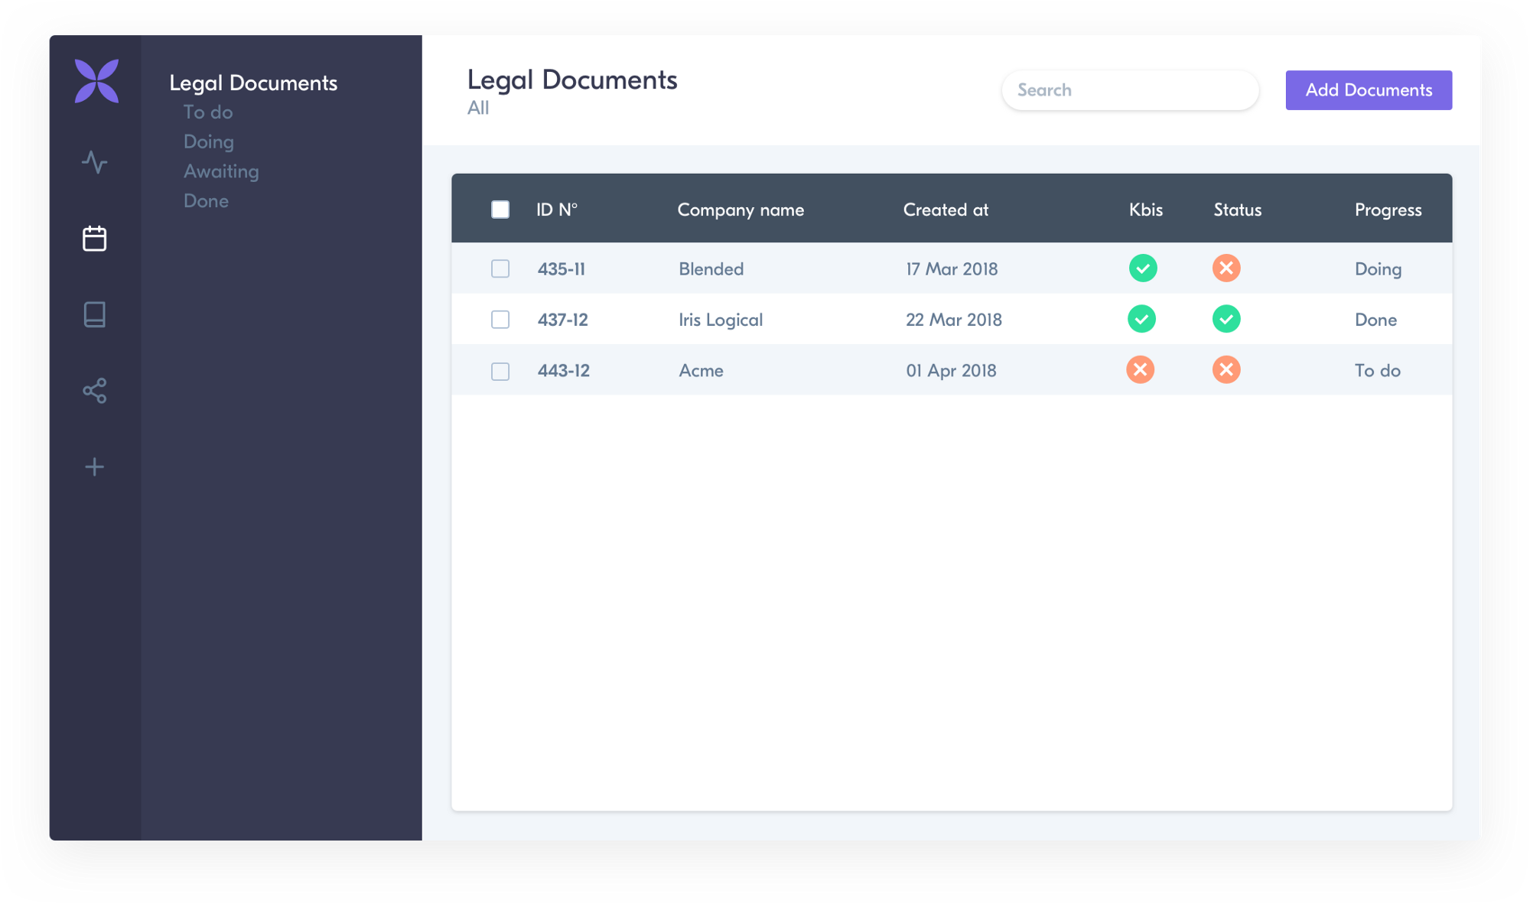Image resolution: width=1530 pixels, height=904 pixels.
Task: Click company name Blended
Action: coord(711,269)
